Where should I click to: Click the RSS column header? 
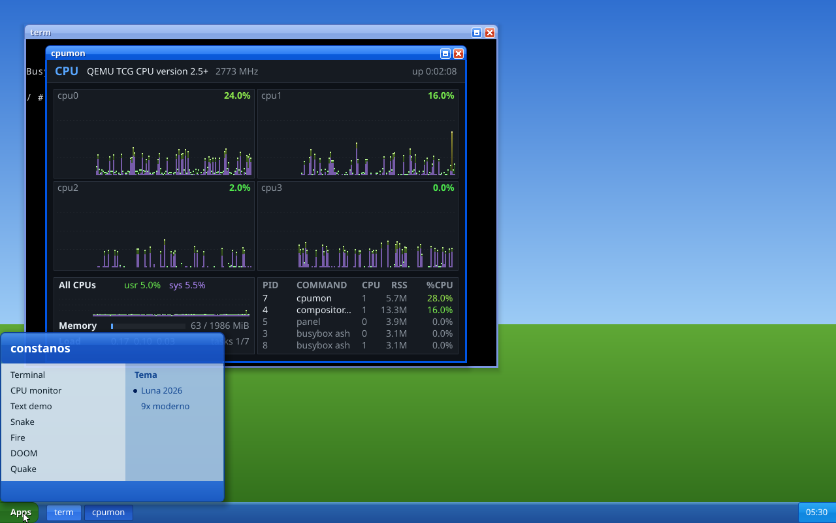pyautogui.click(x=399, y=285)
